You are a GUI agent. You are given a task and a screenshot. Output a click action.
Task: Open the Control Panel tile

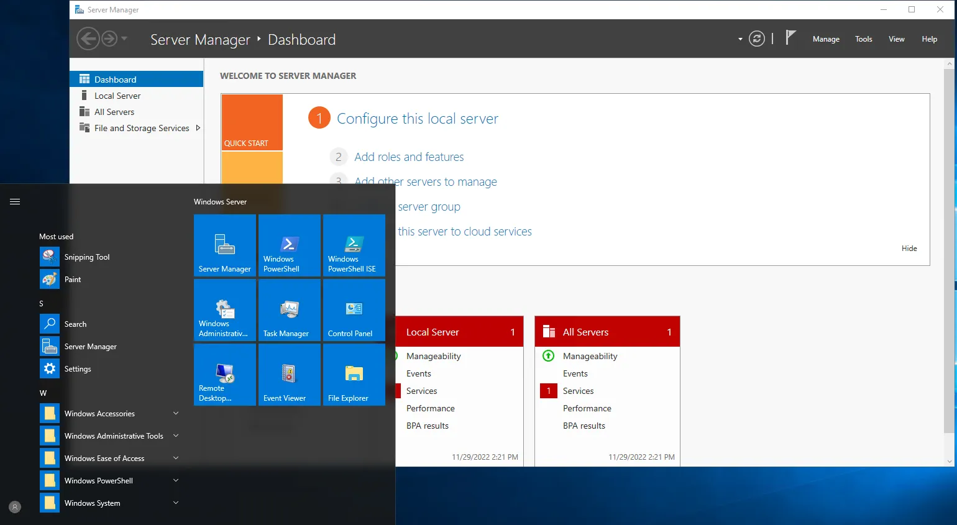354,310
